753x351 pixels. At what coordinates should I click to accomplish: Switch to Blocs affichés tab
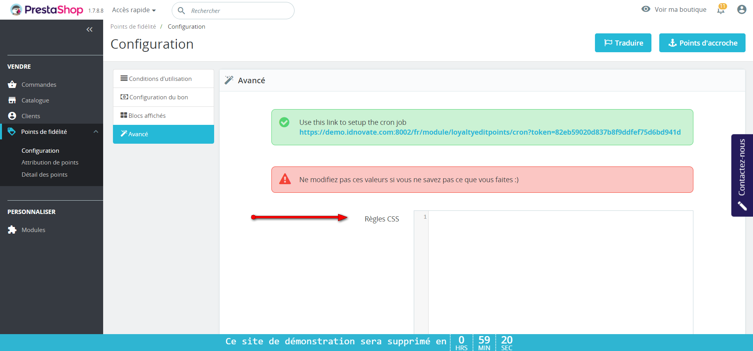coord(164,115)
